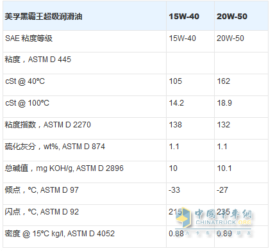The height and width of the screenshot is (251, 275).
Task: Click the 总碱值 ASTM D 2896 label
Action: click(64, 168)
